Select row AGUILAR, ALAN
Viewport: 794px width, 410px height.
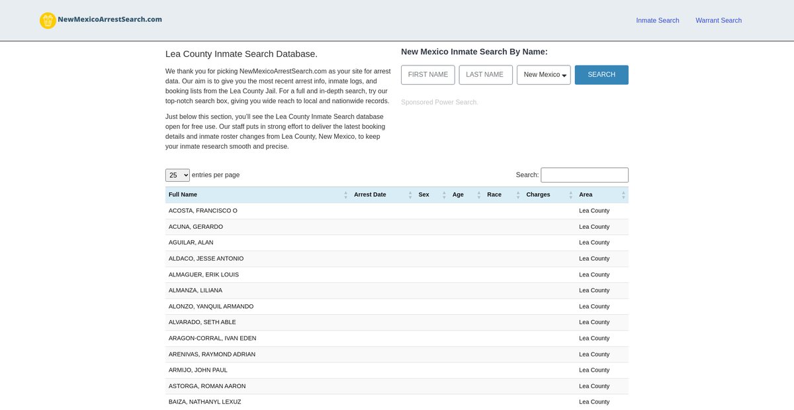click(x=397, y=243)
